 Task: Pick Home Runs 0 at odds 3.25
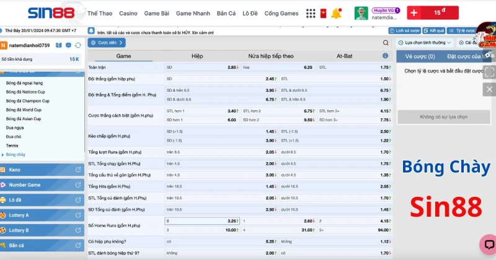point(202,221)
